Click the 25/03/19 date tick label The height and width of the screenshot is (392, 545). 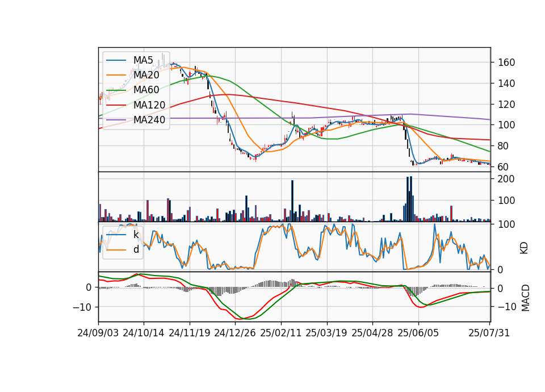point(326,333)
